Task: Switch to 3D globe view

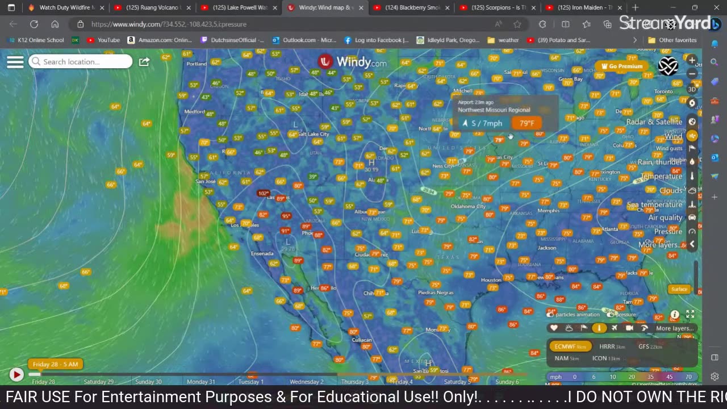Action: pos(692,89)
